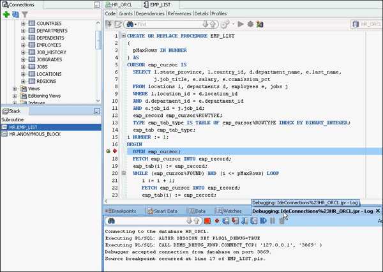Image resolution: width=383 pixels, height=272 pixels.
Task: Click the Apply Filter funnel icon
Action: (25, 15)
